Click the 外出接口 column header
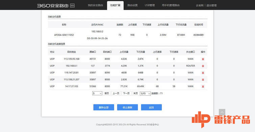255x132 pixels. point(190,52)
